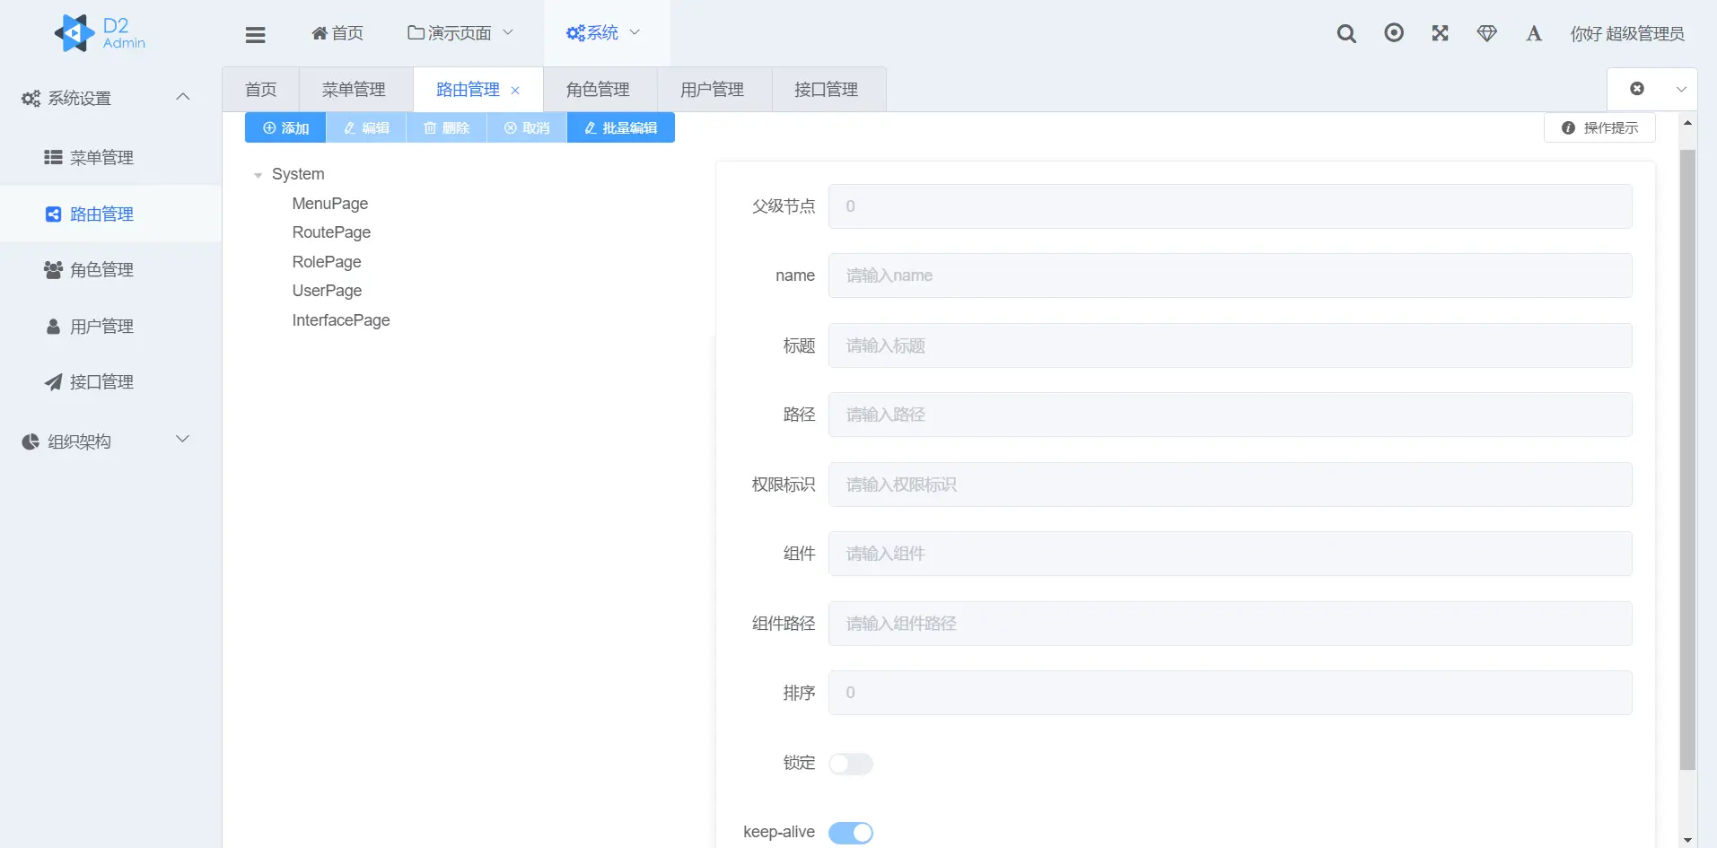The width and height of the screenshot is (1717, 848).
Task: Click the 删除 button
Action: click(446, 128)
